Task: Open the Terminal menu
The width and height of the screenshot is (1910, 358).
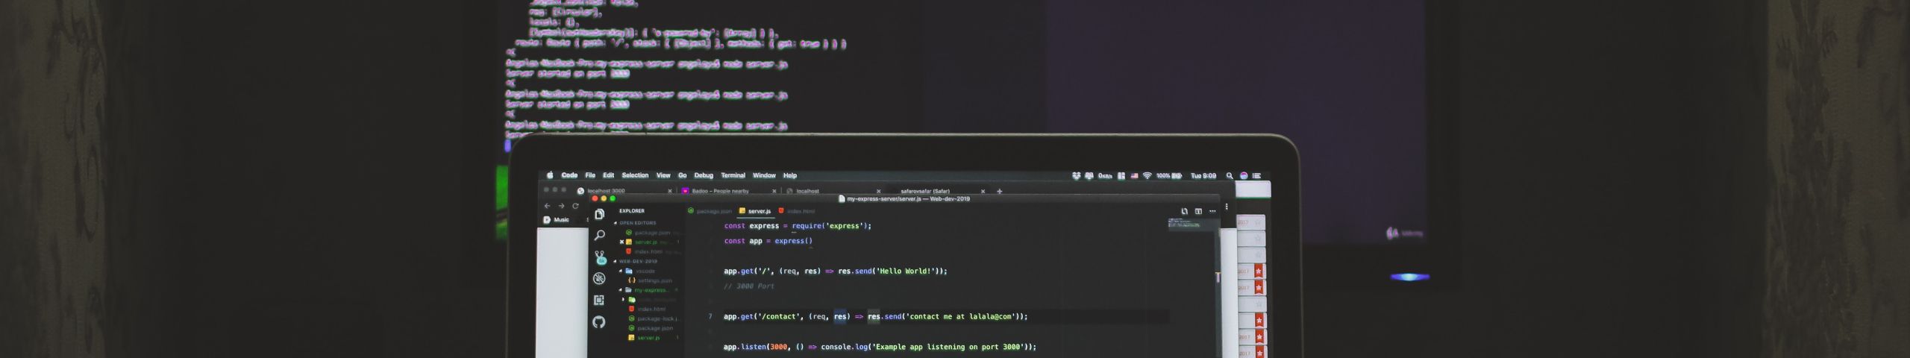Action: (x=733, y=176)
